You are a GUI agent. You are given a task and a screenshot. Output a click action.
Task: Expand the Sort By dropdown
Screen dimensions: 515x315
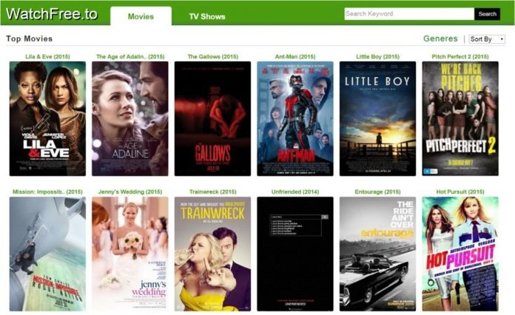tap(487, 39)
